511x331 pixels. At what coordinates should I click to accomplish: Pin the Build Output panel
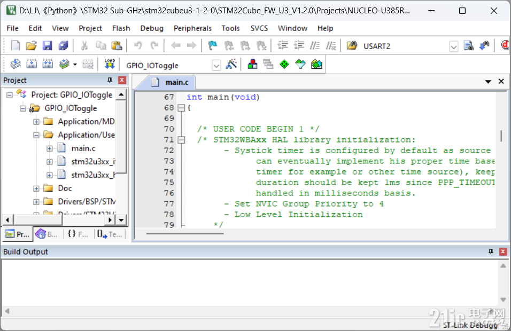point(491,251)
